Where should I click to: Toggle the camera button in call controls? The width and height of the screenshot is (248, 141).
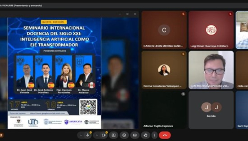point(104,135)
